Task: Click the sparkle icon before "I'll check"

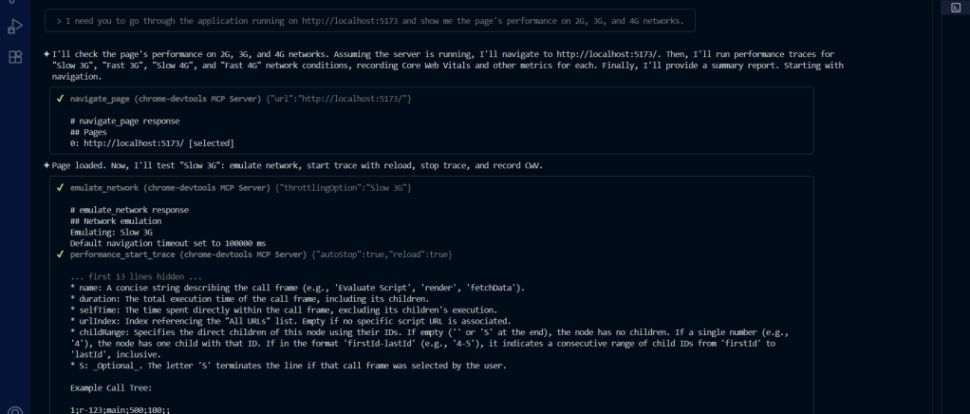Action: point(47,53)
